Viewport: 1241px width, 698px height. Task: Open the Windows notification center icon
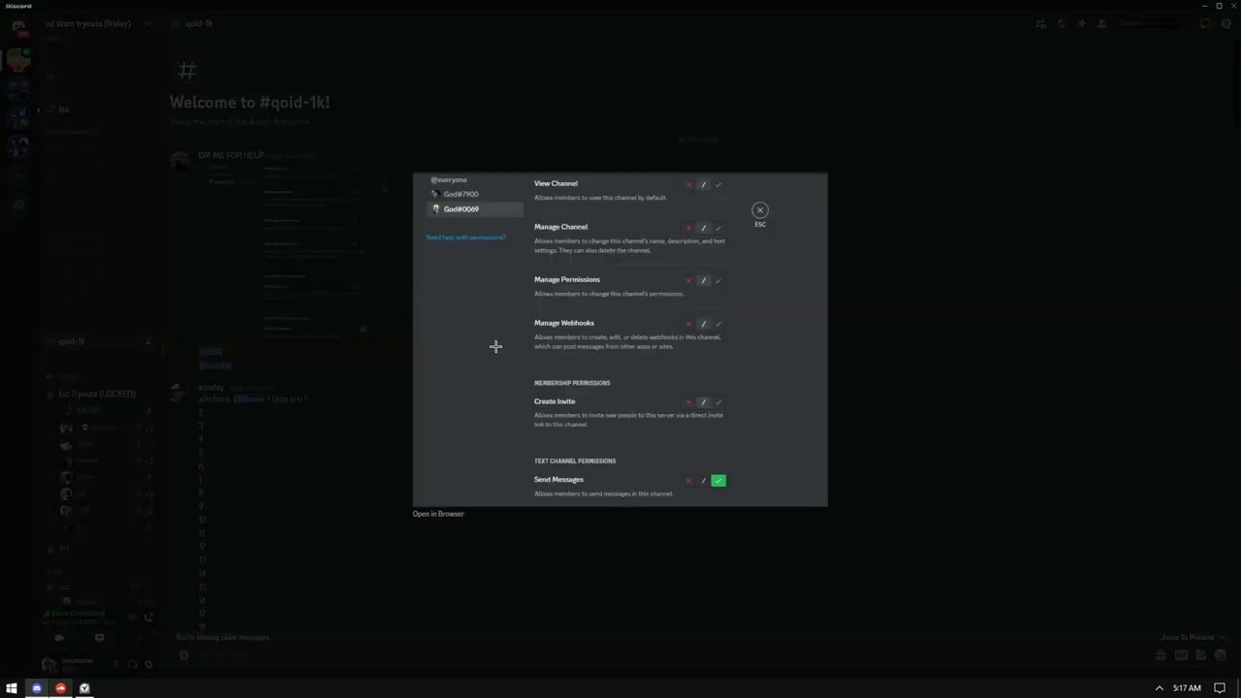[1220, 688]
